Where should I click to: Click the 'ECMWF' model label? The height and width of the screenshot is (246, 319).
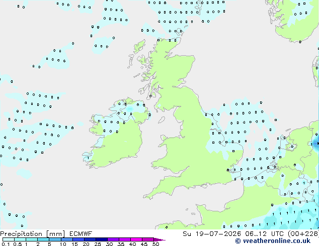tap(81, 234)
